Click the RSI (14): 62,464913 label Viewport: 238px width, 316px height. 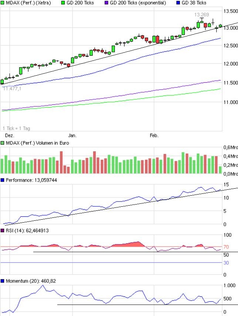tap(27, 231)
